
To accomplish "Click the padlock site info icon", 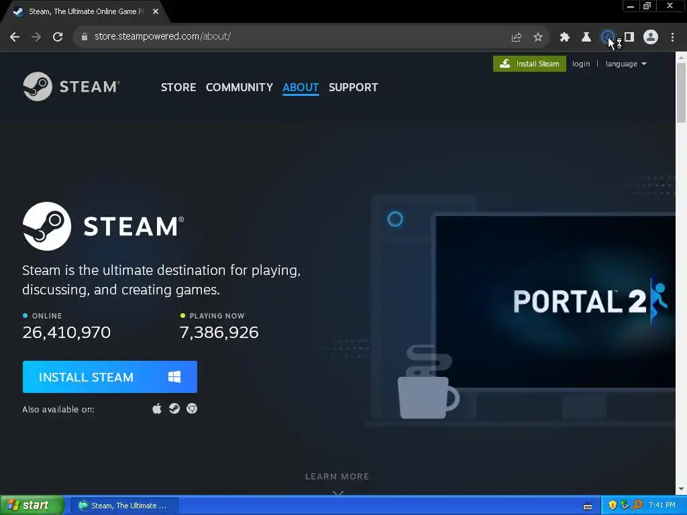I will [x=84, y=37].
